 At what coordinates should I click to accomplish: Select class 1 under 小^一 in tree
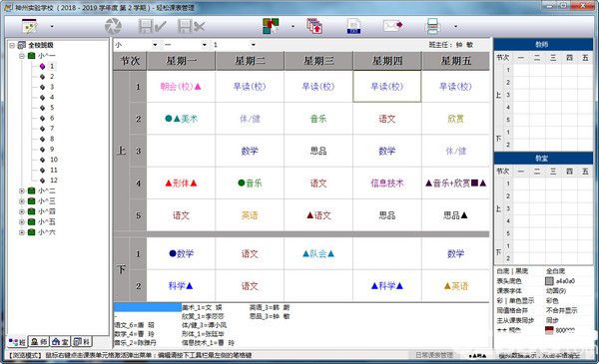(52, 66)
